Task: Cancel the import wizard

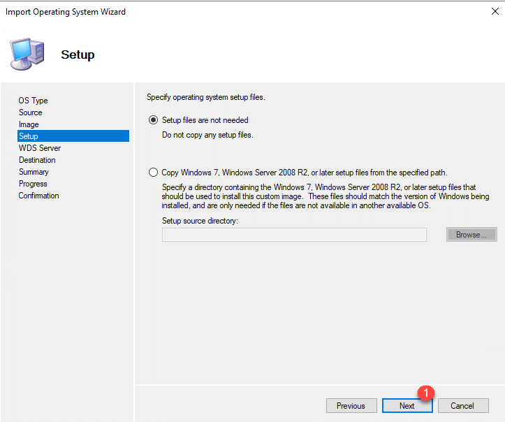Action: click(462, 406)
